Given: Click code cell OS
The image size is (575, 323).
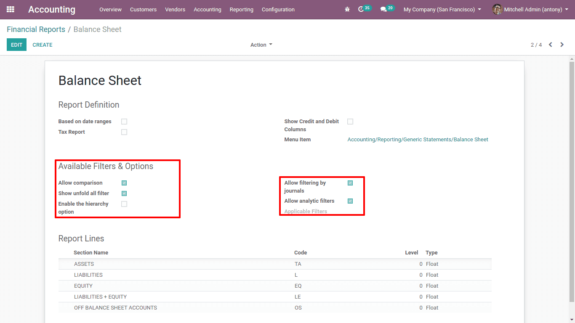Looking at the screenshot, I should tap(298, 308).
